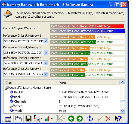
Task: Click the Value column header
Action: [x=88, y=82]
